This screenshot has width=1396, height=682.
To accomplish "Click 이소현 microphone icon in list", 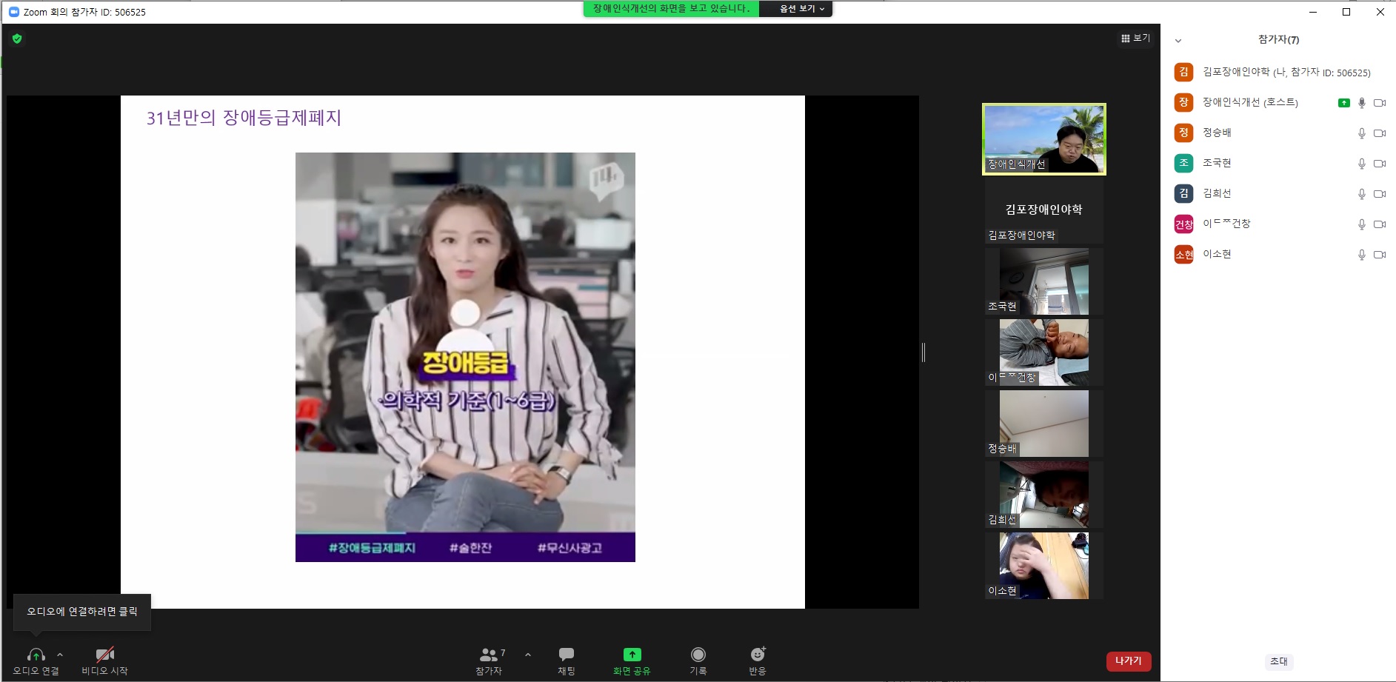I will [x=1361, y=255].
